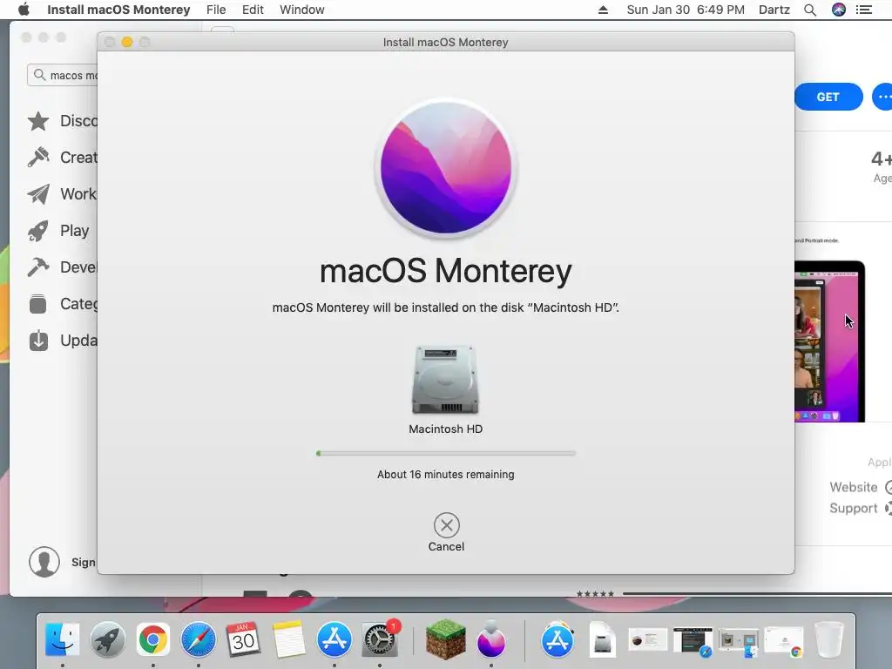Viewport: 892px width, 669px height.
Task: Open the Edit menu
Action: tap(253, 10)
